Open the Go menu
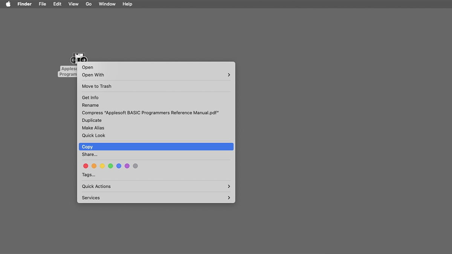 (x=89, y=4)
